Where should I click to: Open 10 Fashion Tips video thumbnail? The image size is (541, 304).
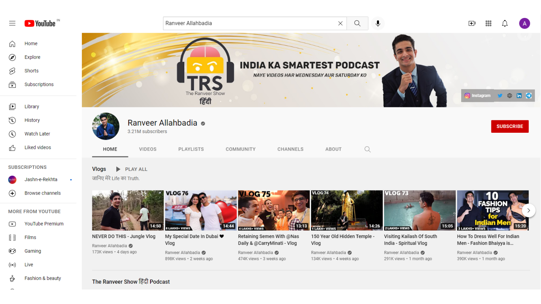(x=493, y=210)
